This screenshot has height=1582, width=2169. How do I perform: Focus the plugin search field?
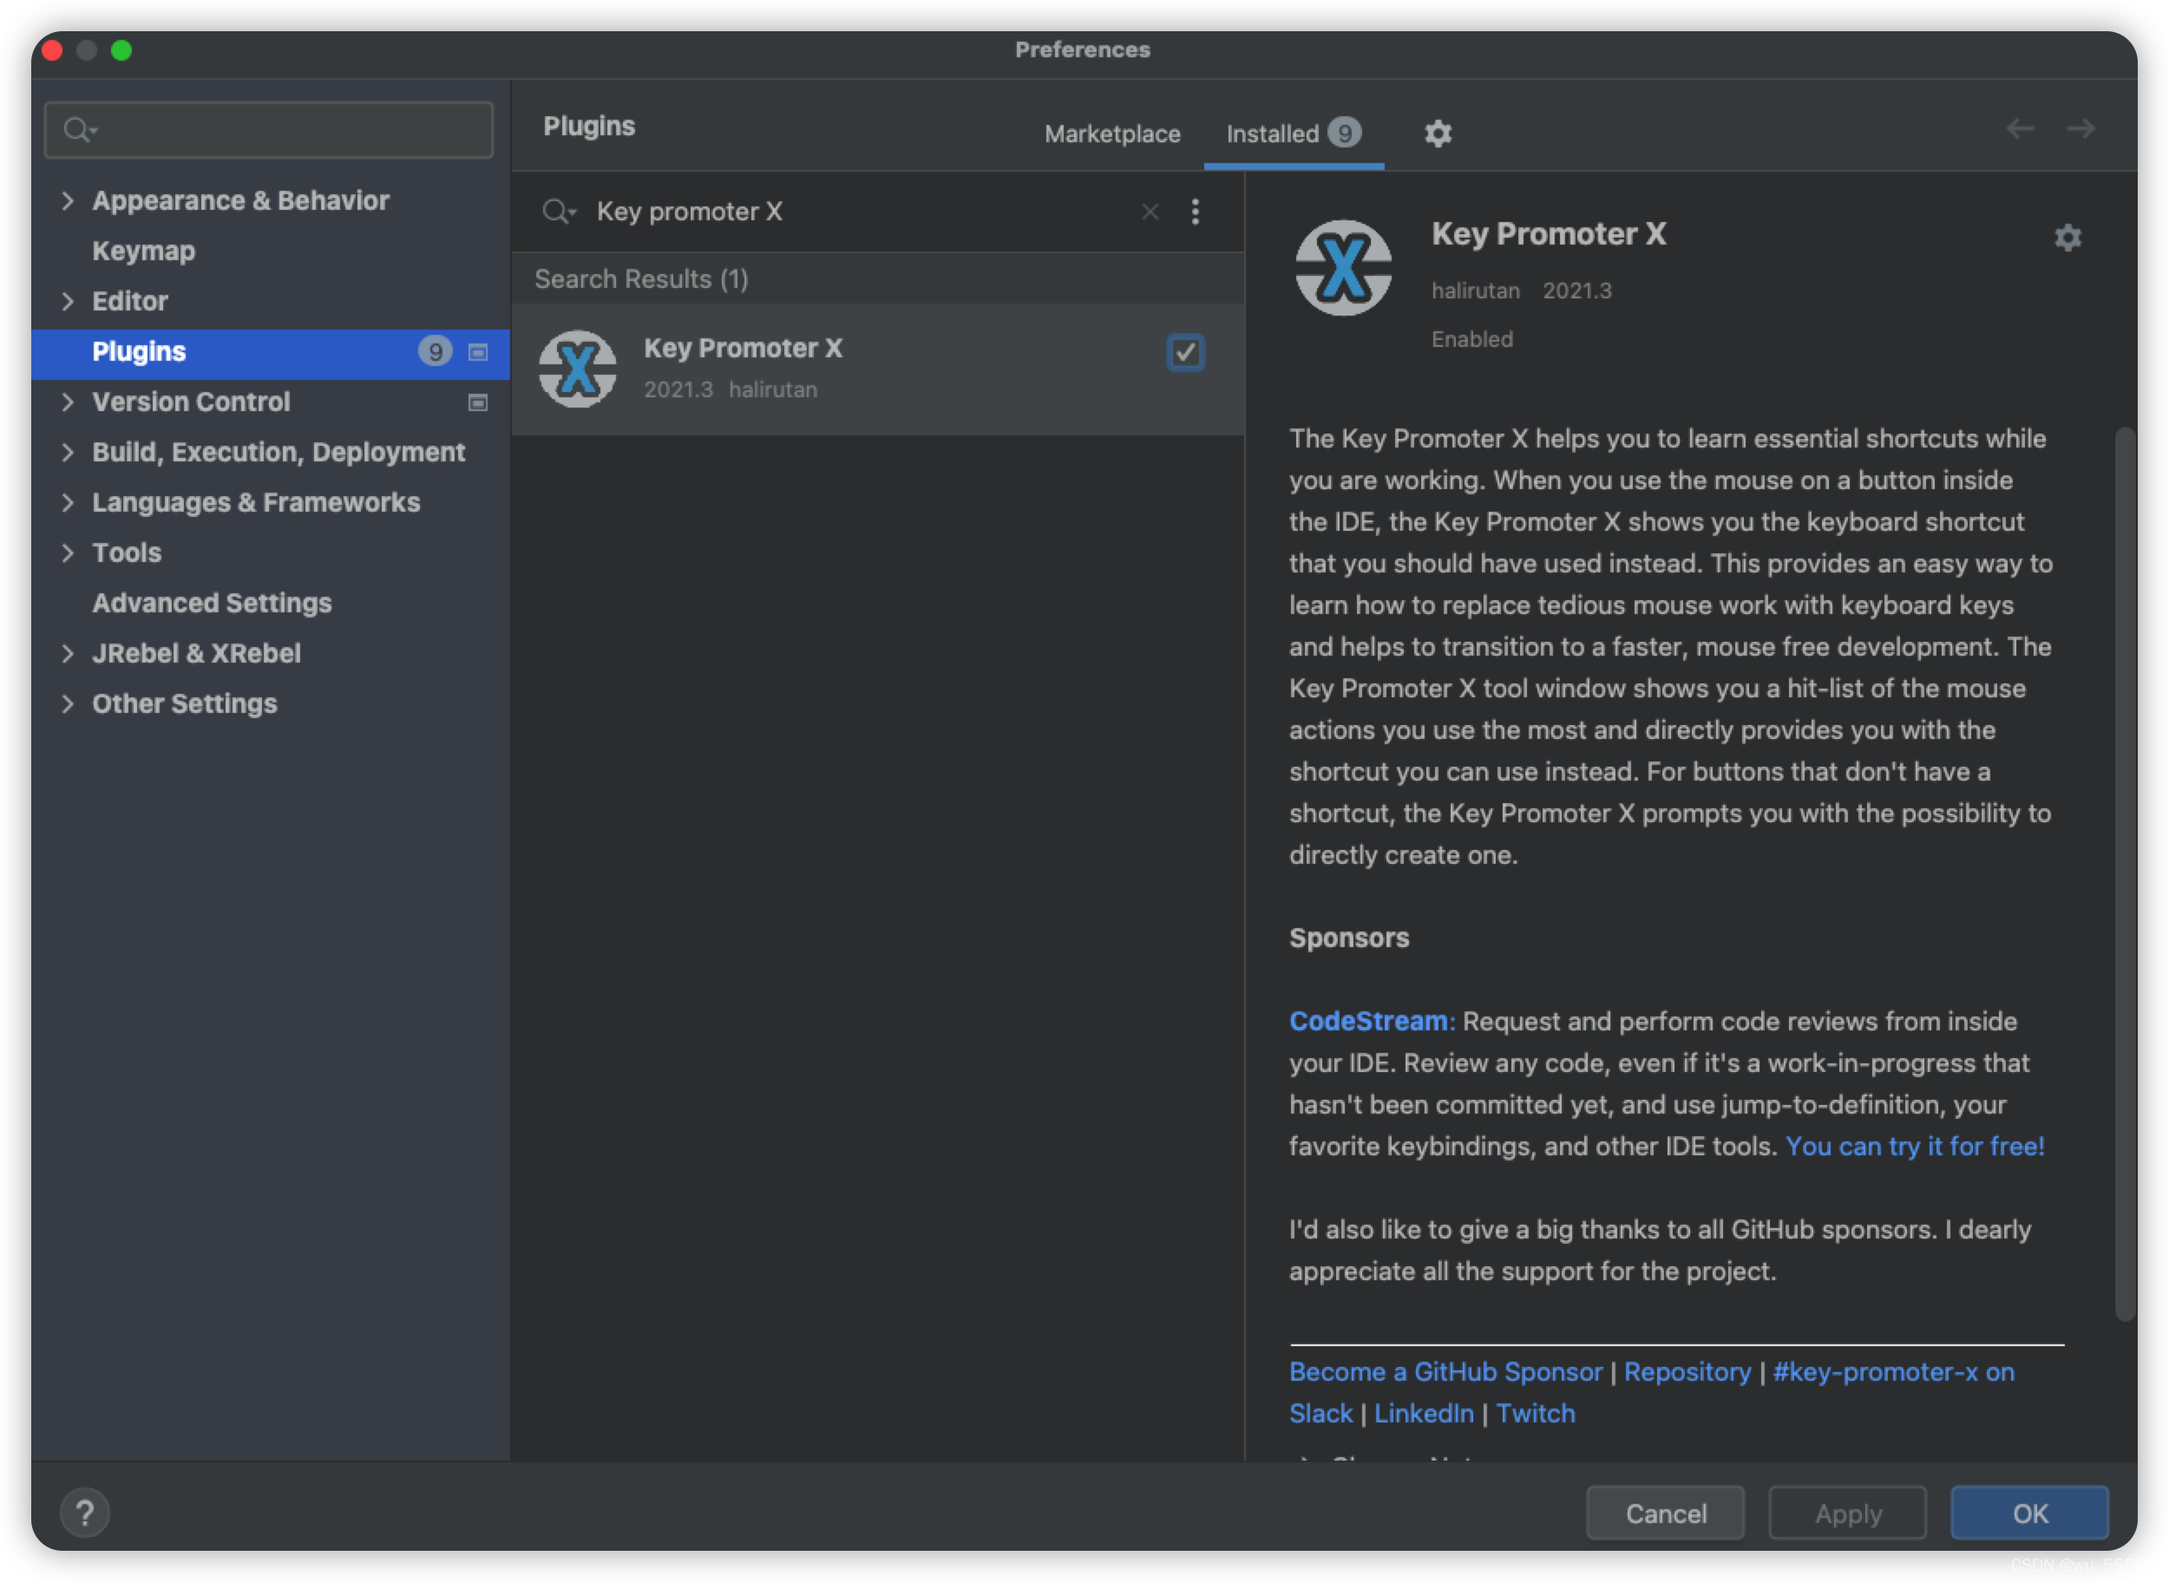click(x=862, y=212)
